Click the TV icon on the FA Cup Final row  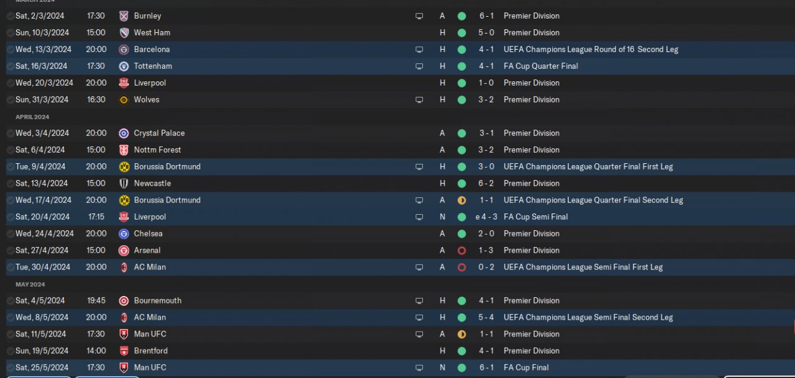(x=419, y=368)
